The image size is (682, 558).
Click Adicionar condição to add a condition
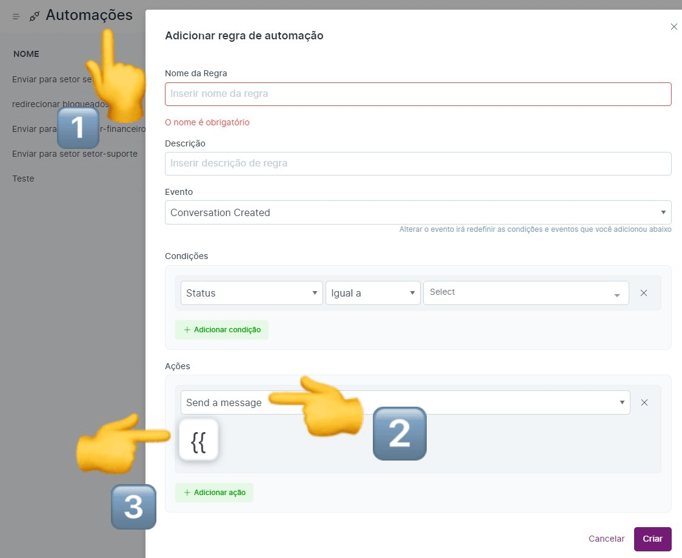point(222,330)
